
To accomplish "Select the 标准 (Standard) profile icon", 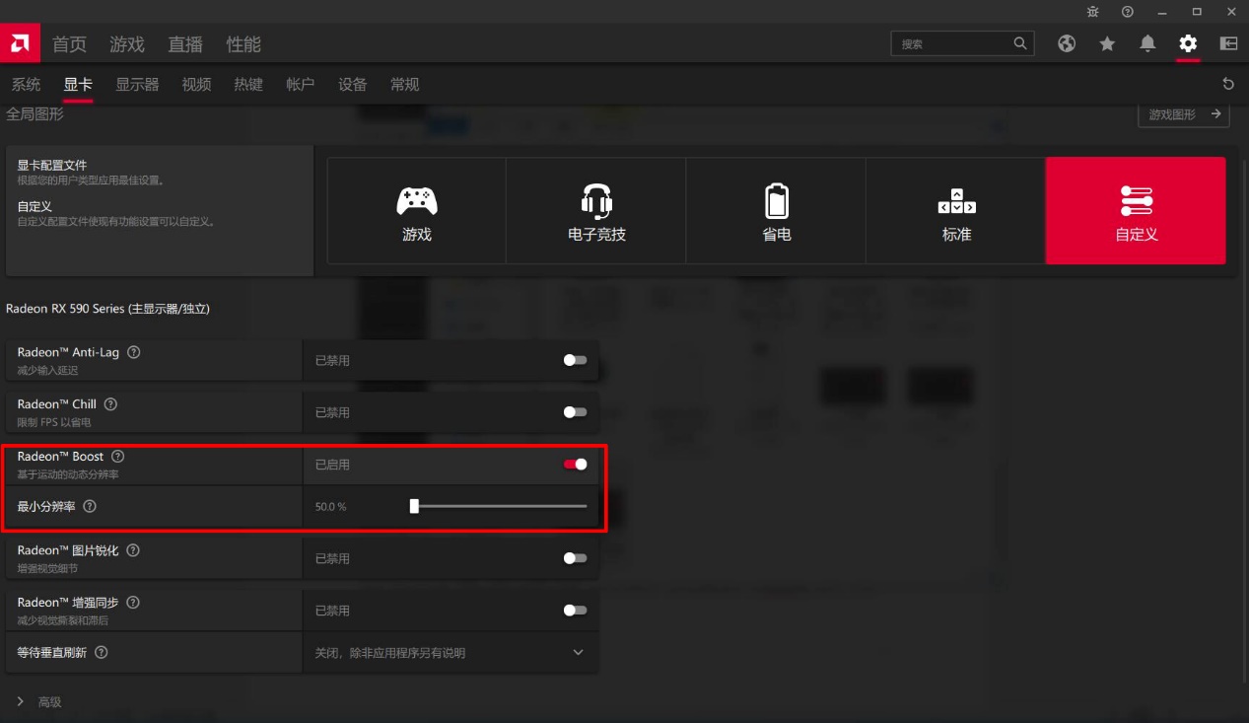I will pyautogui.click(x=955, y=210).
